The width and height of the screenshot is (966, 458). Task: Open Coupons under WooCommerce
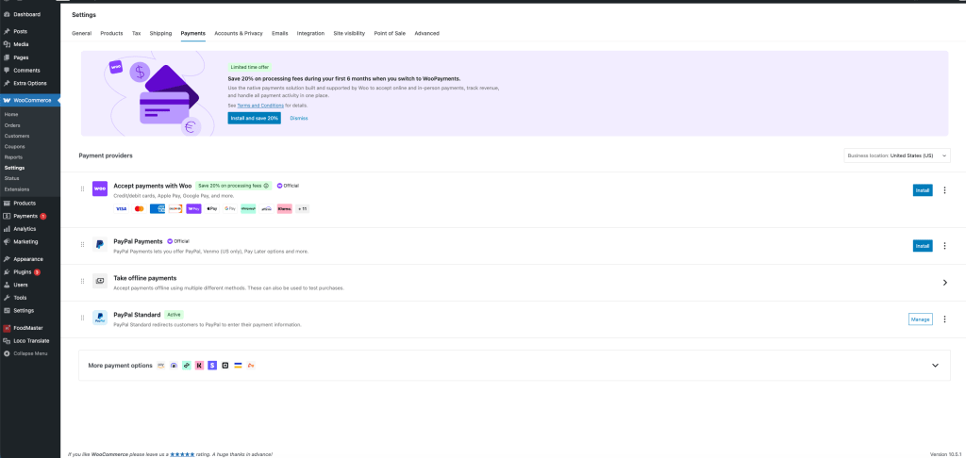[x=15, y=146]
